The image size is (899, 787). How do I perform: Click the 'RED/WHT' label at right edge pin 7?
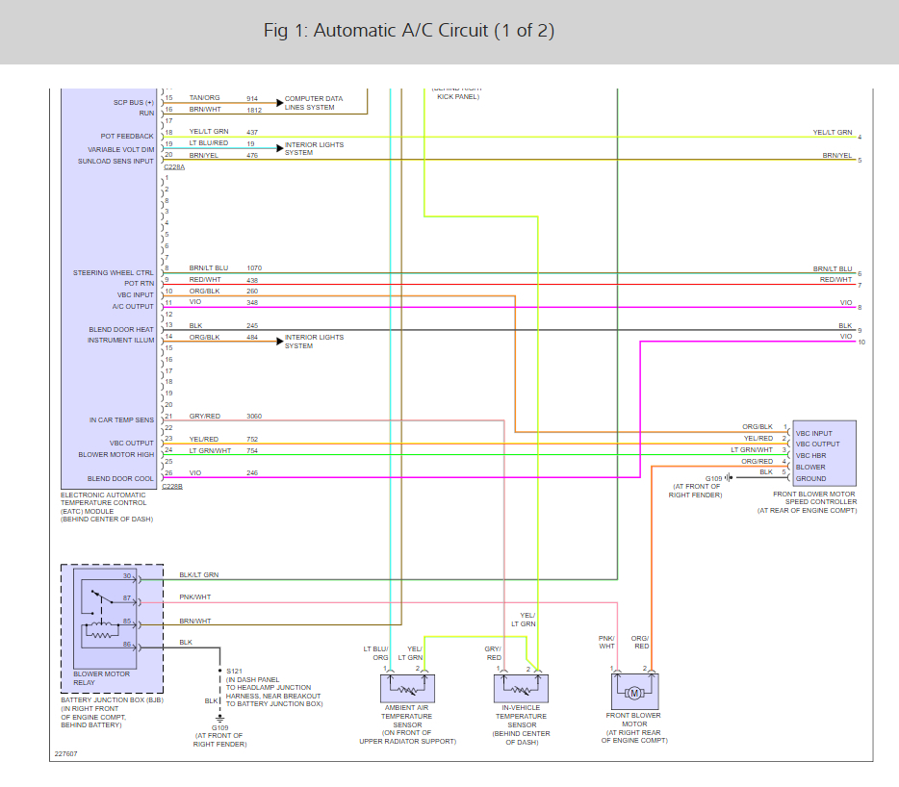coord(835,279)
